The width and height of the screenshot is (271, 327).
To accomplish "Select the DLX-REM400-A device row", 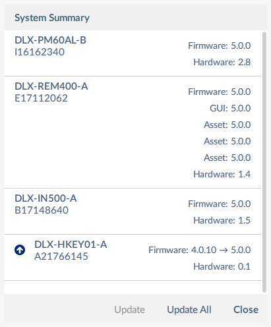I will [133, 133].
